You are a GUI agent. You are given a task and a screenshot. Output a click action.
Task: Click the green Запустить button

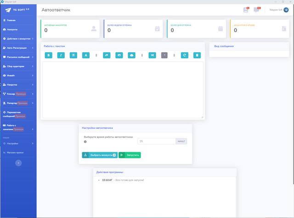point(130,155)
